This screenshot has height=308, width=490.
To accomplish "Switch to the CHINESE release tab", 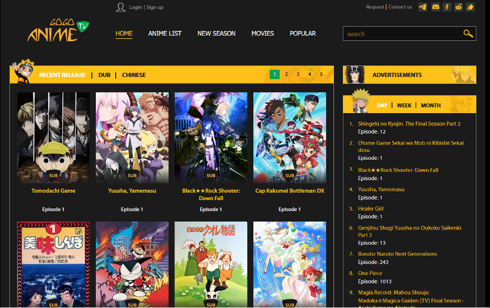I will [x=134, y=75].
